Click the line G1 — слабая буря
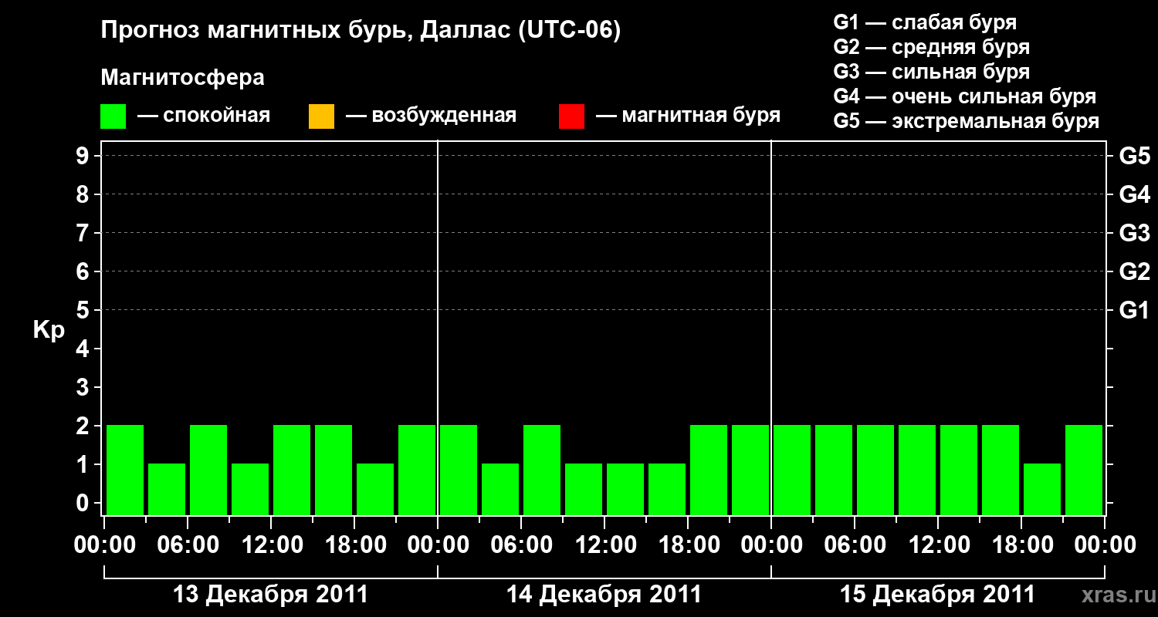This screenshot has width=1158, height=617. click(x=925, y=22)
